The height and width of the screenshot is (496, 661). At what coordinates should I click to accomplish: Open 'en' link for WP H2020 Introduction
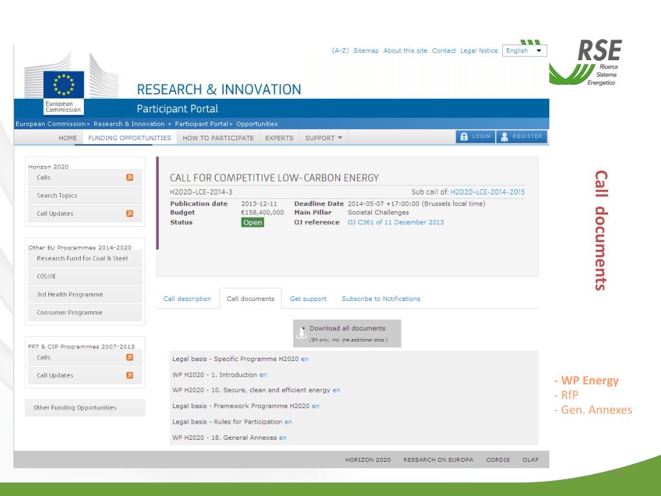(x=263, y=375)
